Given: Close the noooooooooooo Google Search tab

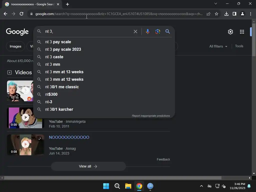Looking at the screenshot, I should 58,4.
